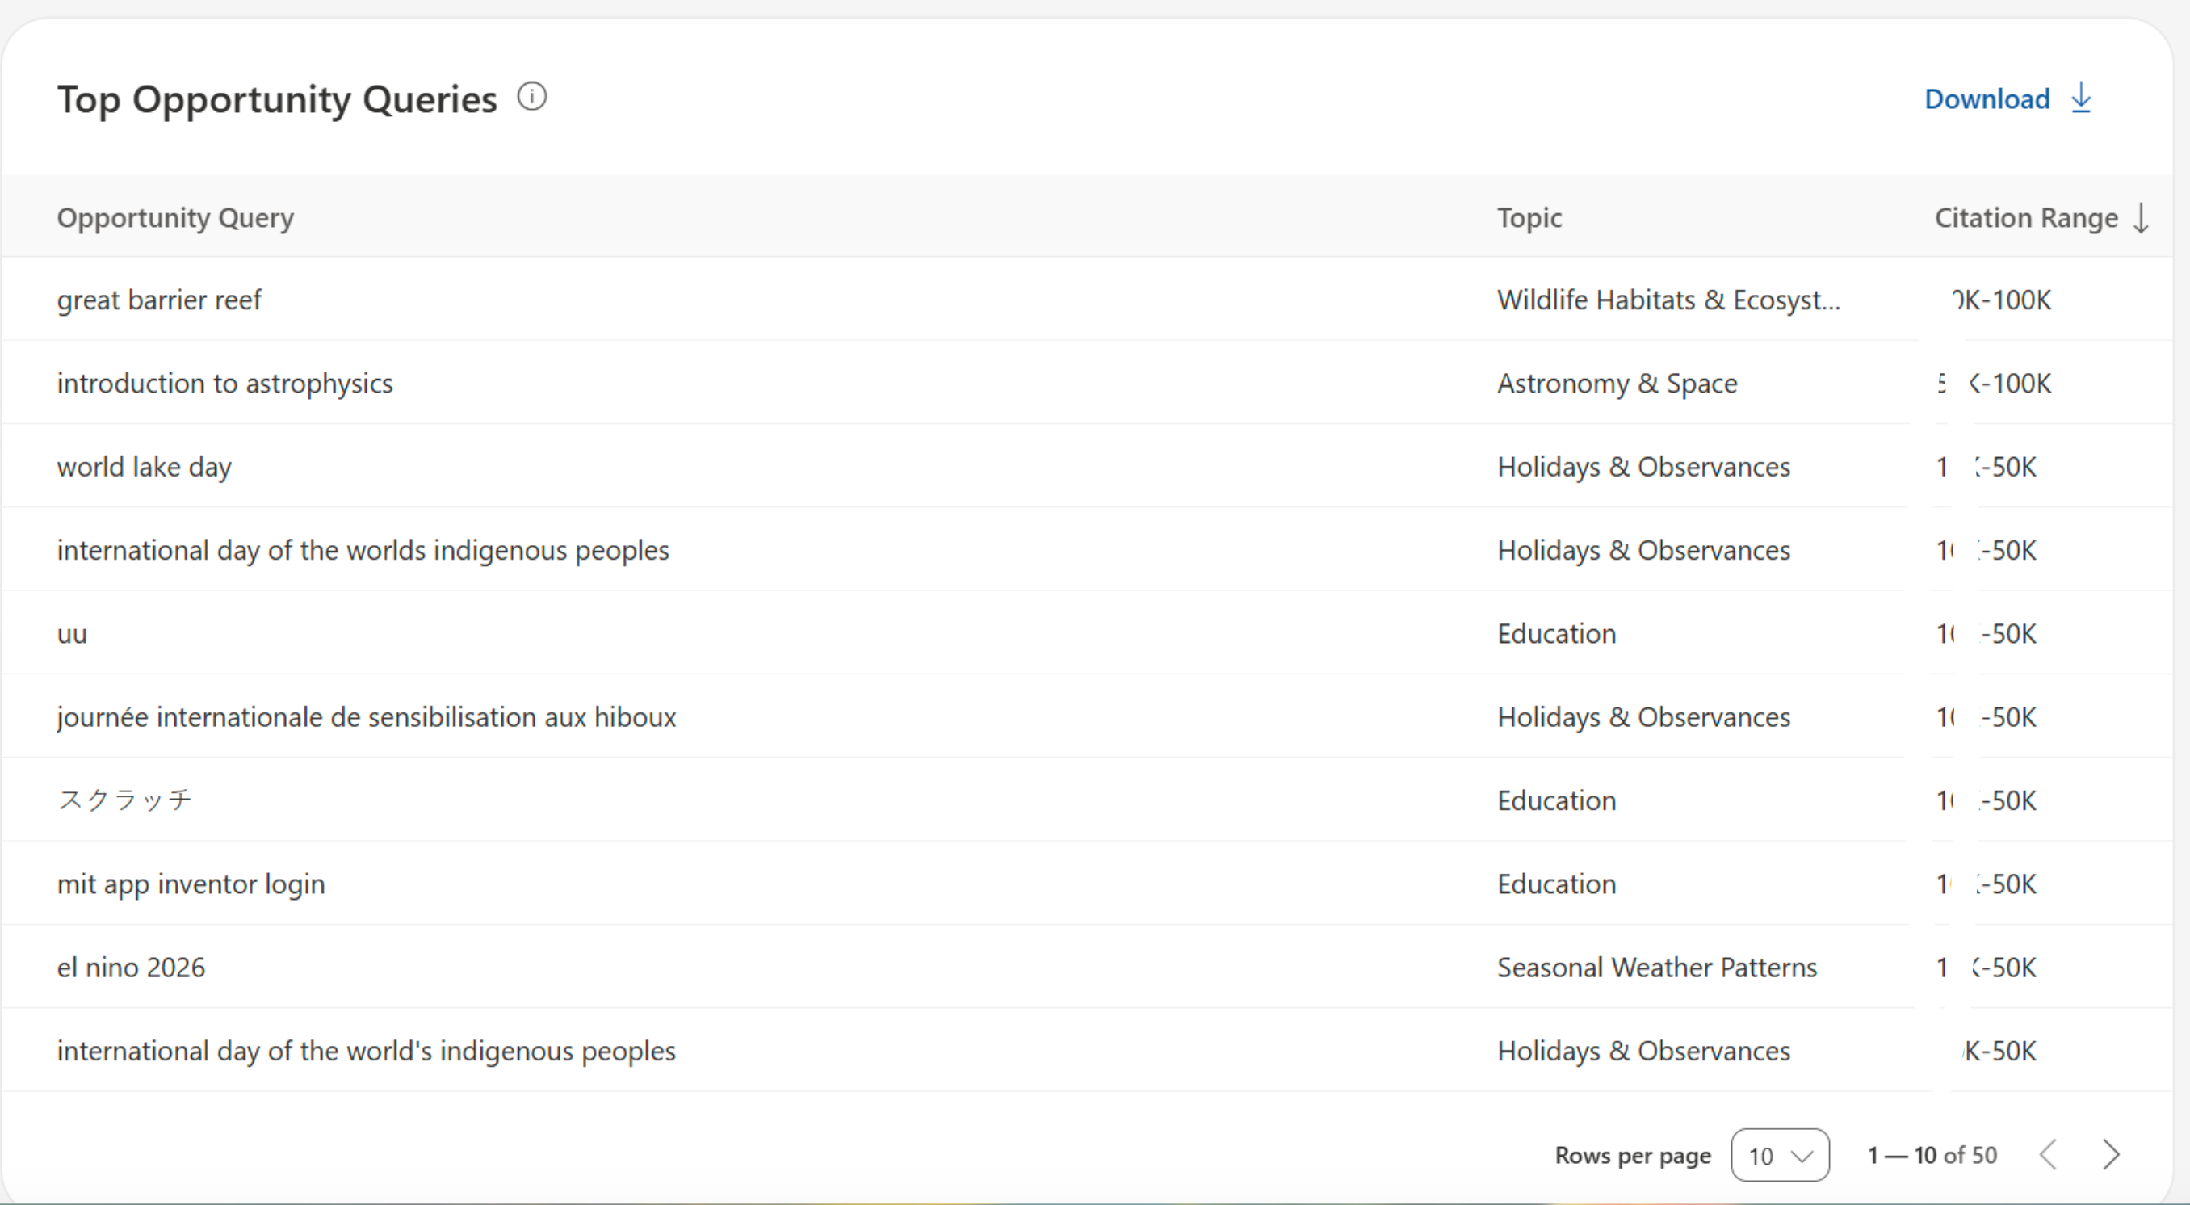The height and width of the screenshot is (1205, 2190).
Task: Click the 'el nino 2026' query
Action: [x=131, y=967]
